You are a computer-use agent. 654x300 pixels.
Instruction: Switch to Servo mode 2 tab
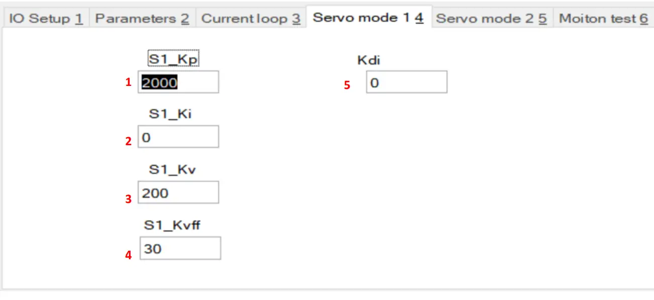click(491, 19)
